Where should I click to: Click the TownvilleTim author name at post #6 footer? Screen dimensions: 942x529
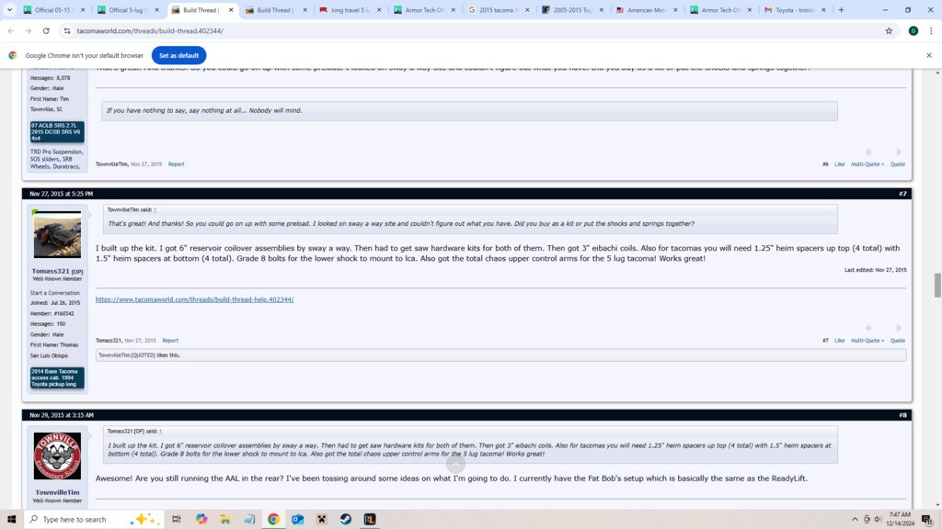pos(111,163)
